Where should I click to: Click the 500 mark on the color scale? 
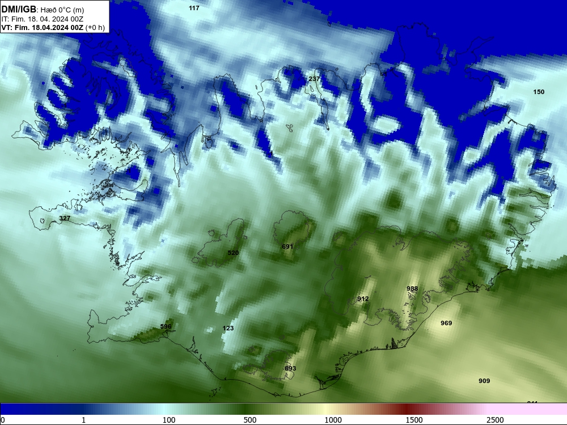coord(250,420)
